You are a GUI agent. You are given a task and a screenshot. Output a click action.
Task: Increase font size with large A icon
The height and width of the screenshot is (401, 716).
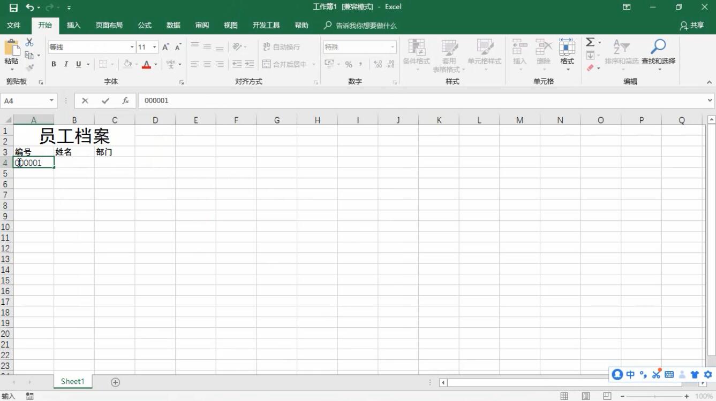[166, 47]
